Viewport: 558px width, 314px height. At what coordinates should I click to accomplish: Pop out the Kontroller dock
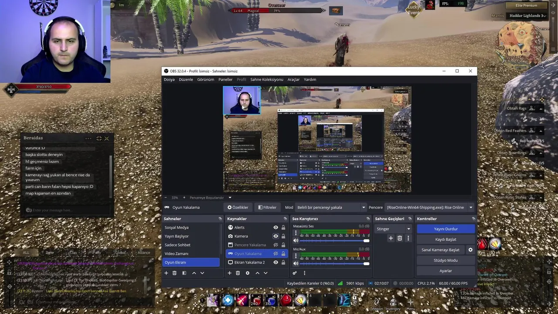click(473, 218)
